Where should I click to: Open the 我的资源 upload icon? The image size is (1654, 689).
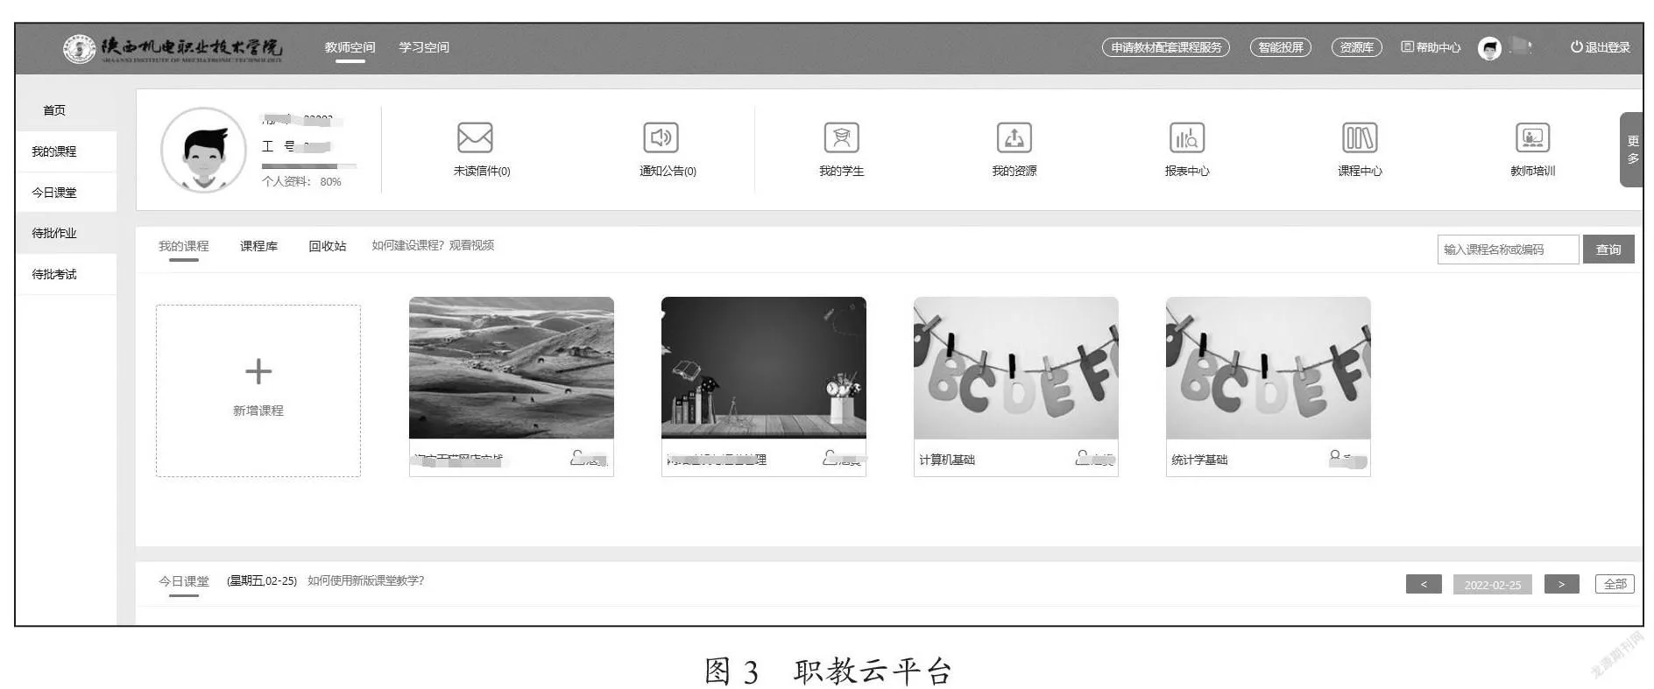click(1014, 138)
